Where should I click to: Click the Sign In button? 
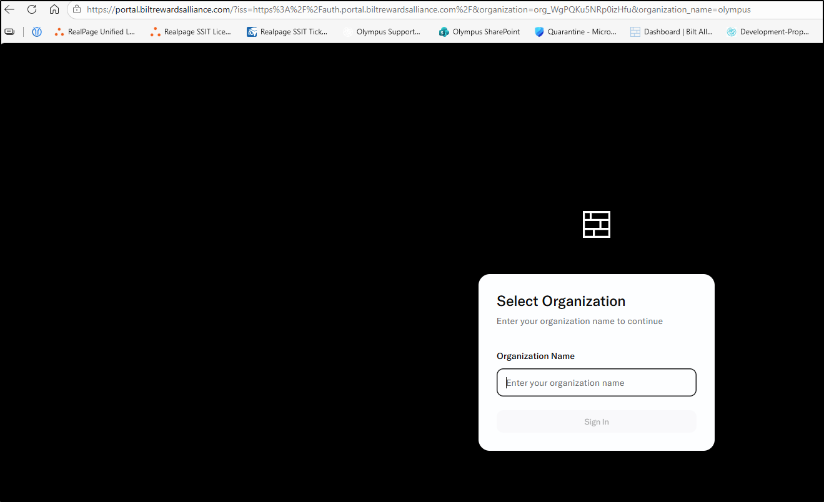597,421
